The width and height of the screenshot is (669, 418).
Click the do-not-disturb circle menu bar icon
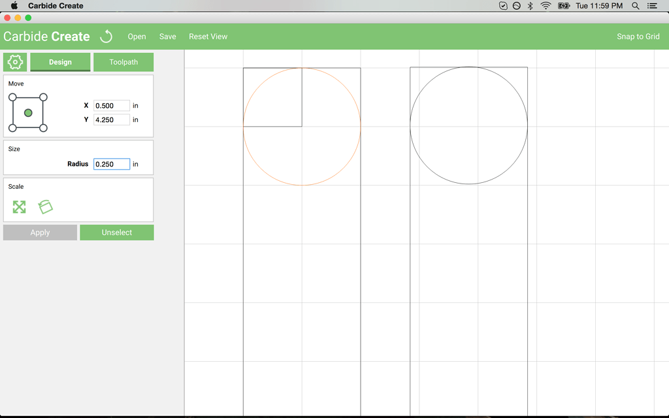click(516, 5)
